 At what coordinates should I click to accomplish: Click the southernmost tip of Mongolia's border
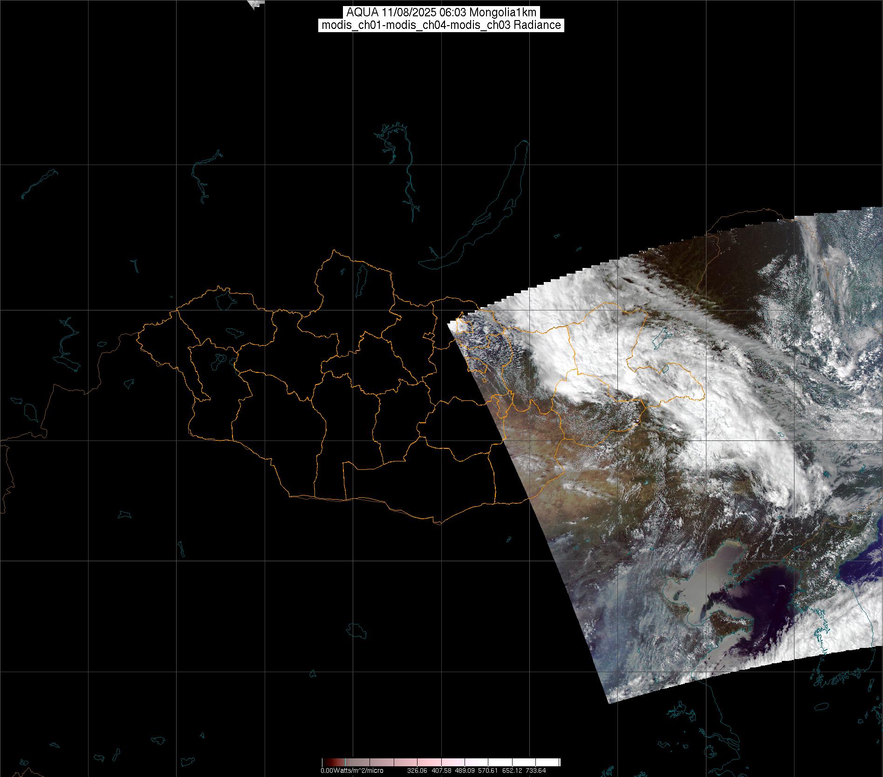[437, 523]
